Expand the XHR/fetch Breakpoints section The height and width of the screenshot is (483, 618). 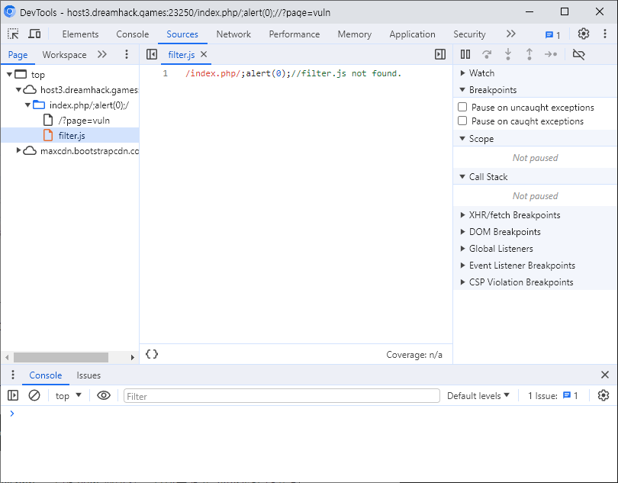point(514,215)
